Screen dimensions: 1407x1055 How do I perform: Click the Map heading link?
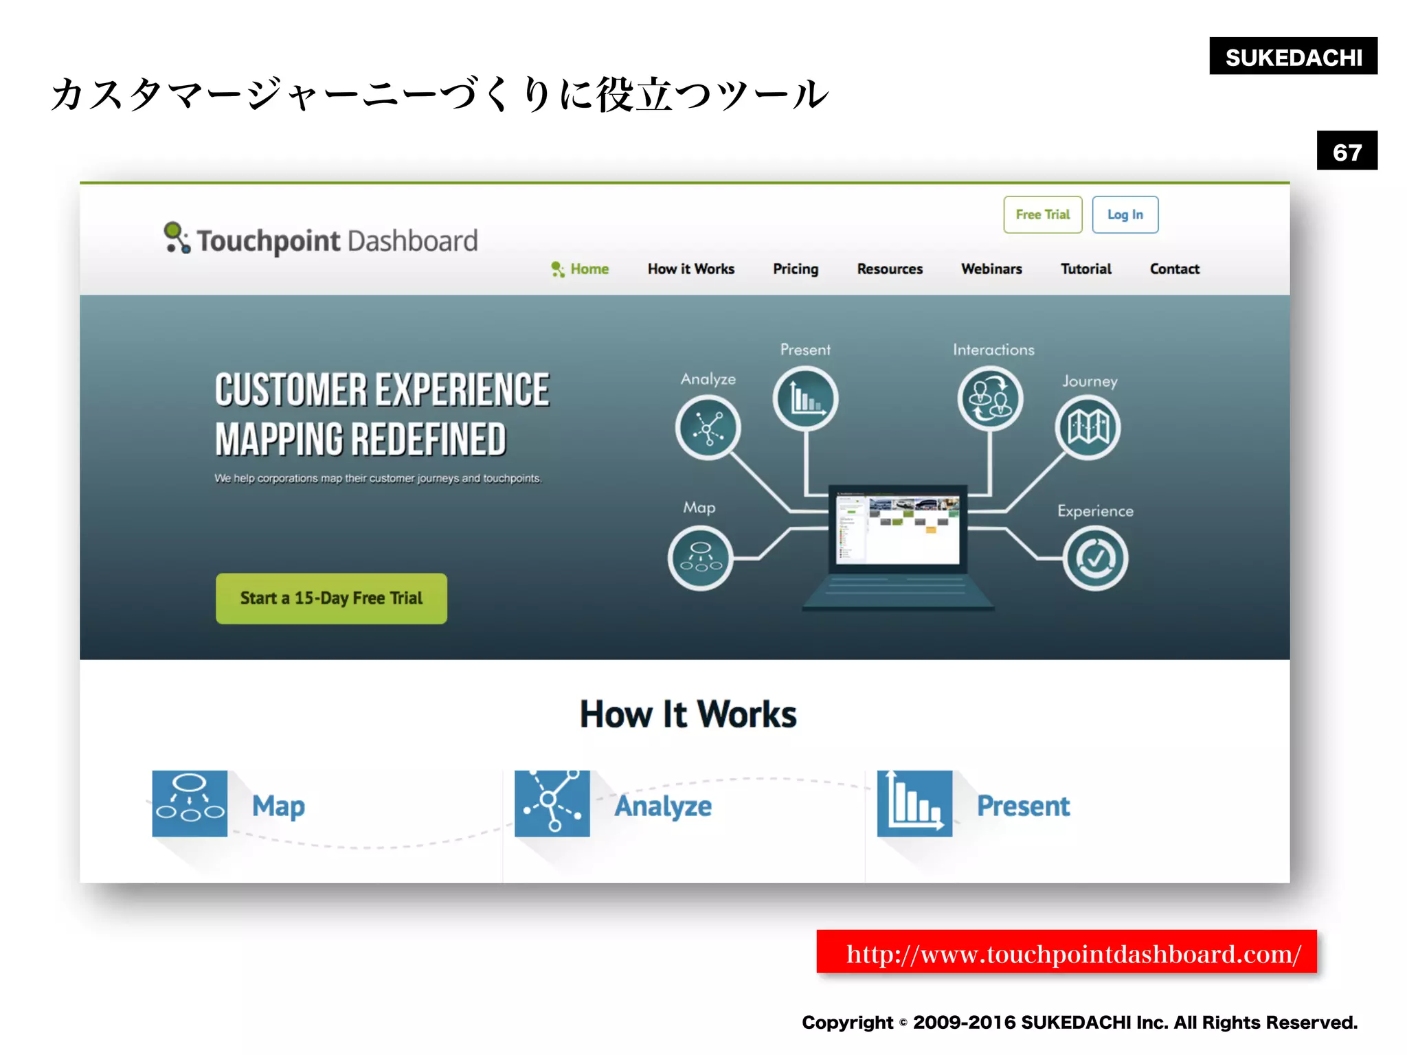tap(278, 806)
